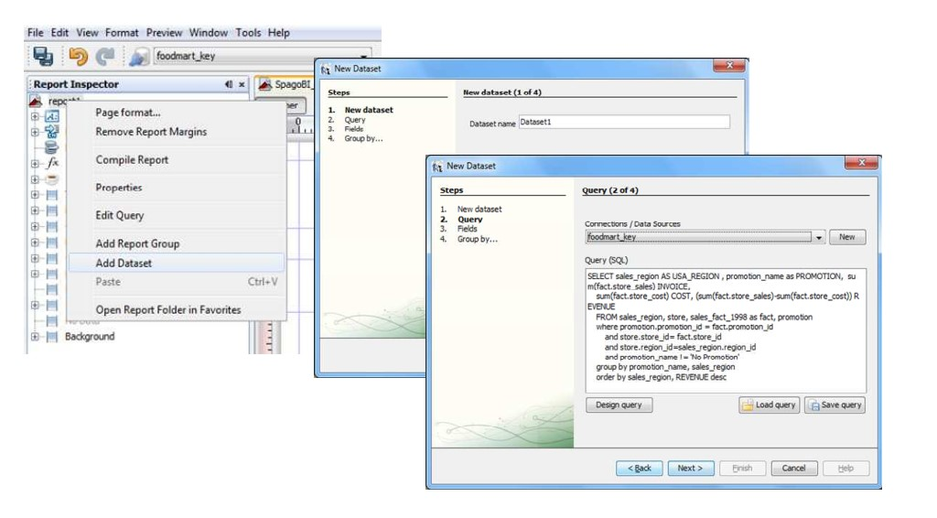Click inside the Query (SQL) text area
The height and width of the screenshot is (518, 937).
726,330
